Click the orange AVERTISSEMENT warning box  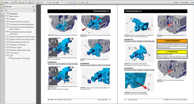coord(172,44)
